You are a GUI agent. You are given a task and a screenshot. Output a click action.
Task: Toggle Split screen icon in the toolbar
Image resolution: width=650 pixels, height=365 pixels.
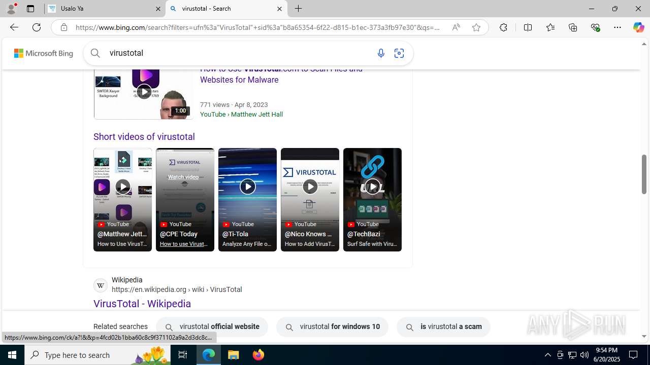(528, 27)
